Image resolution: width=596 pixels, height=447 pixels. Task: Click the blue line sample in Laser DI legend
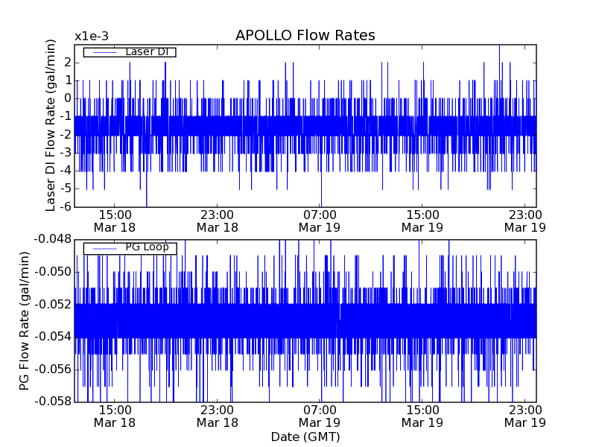tap(104, 52)
